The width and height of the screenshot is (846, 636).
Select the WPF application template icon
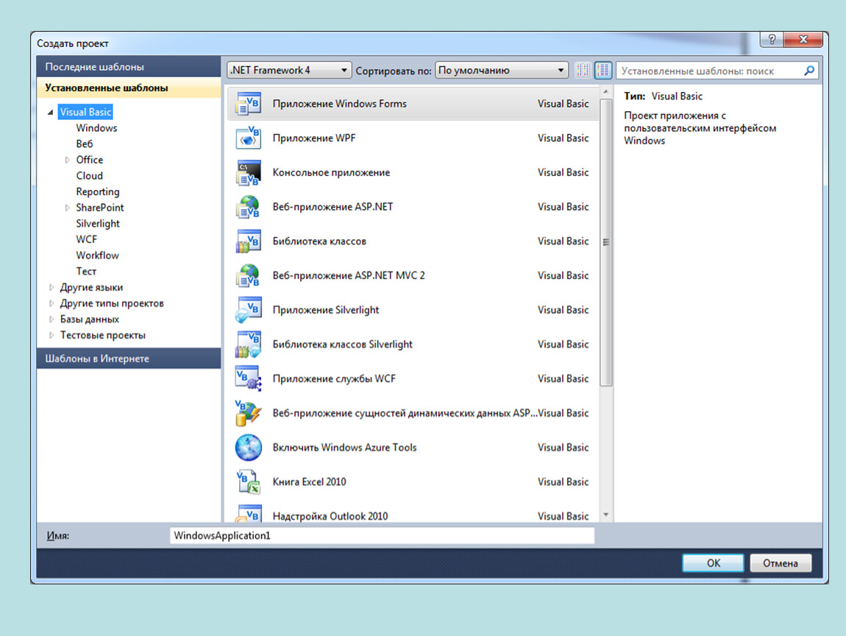pyautogui.click(x=248, y=138)
